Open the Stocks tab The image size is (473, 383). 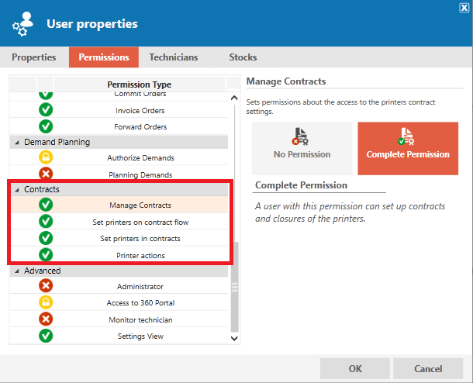pos(243,57)
